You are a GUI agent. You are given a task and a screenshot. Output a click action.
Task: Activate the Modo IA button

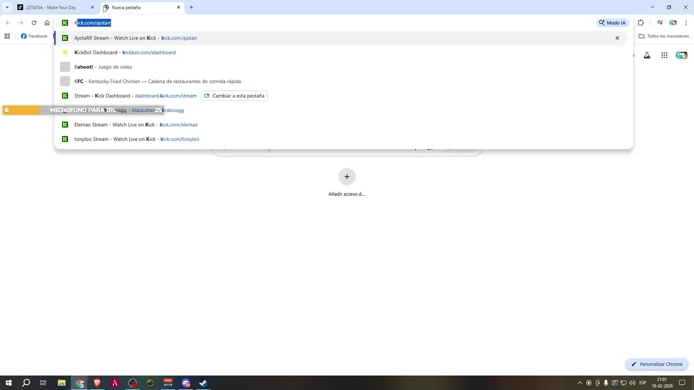(612, 23)
